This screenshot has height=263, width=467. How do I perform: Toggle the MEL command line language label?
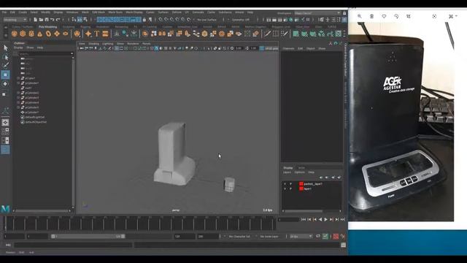pyautogui.click(x=8, y=245)
